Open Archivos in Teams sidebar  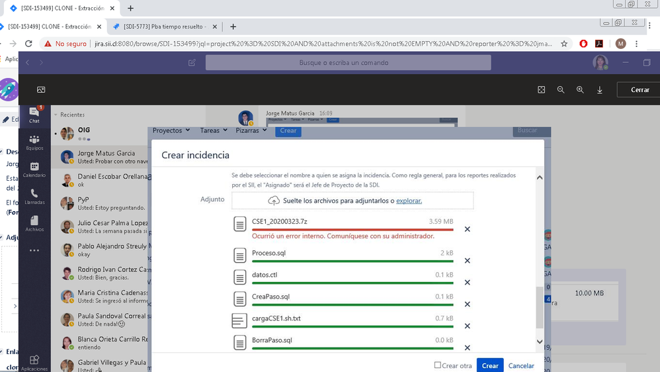click(34, 224)
